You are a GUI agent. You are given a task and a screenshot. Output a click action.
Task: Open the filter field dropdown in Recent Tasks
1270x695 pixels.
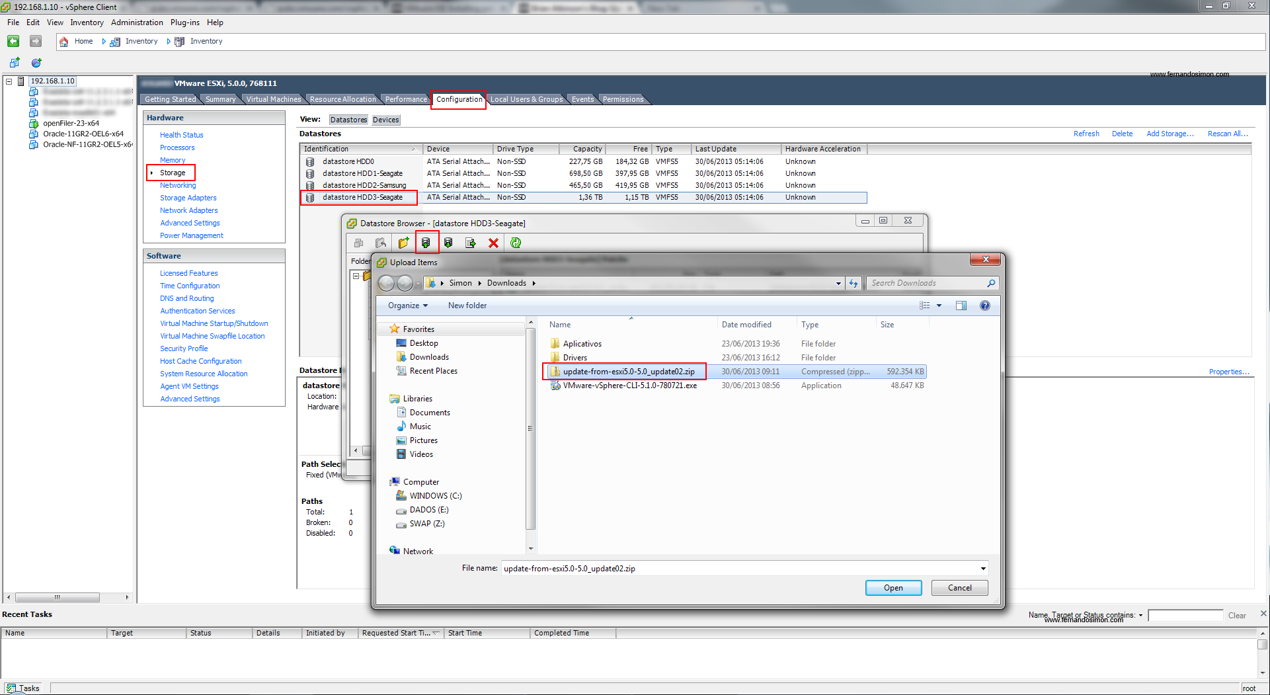coord(1140,615)
